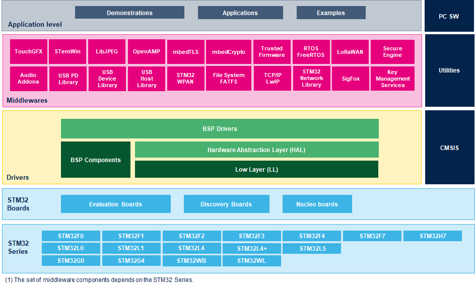This screenshot has width=475, height=287.
Task: Click the LoRaWAN middleware box
Action: click(350, 52)
